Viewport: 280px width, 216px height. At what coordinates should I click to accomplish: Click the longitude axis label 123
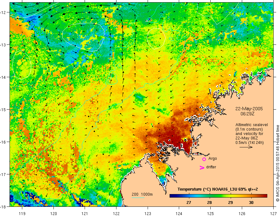pyautogui.click(x=148, y=213)
